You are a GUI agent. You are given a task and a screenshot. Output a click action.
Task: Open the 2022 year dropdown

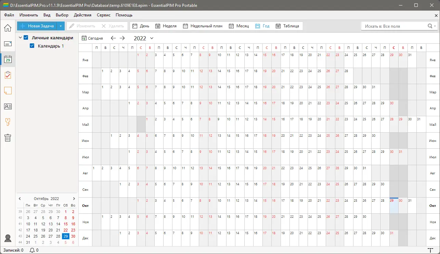(x=152, y=38)
